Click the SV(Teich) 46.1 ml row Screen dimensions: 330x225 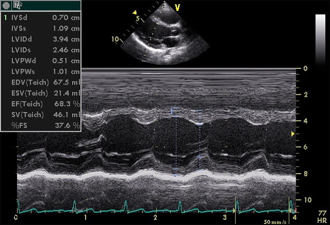tap(42, 115)
